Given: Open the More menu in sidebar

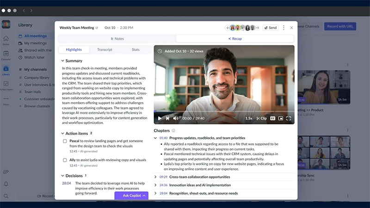Looking at the screenshot, I should [x=6, y=101].
